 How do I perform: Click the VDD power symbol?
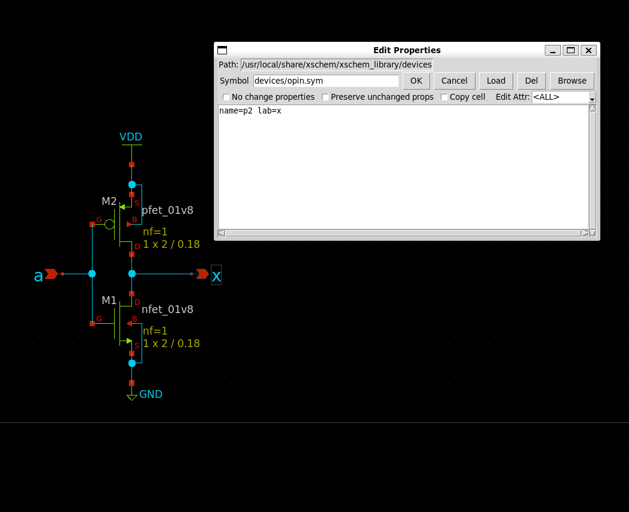coord(131,144)
